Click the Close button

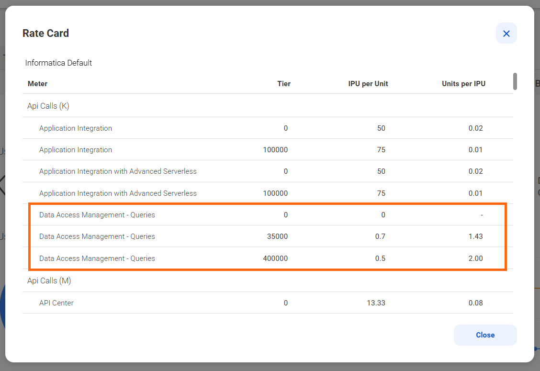point(485,335)
